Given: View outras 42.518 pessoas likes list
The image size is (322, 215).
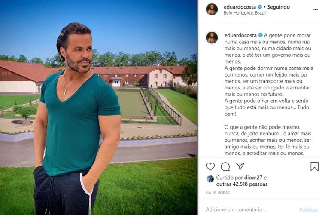Looking at the screenshot, I should point(242,184).
